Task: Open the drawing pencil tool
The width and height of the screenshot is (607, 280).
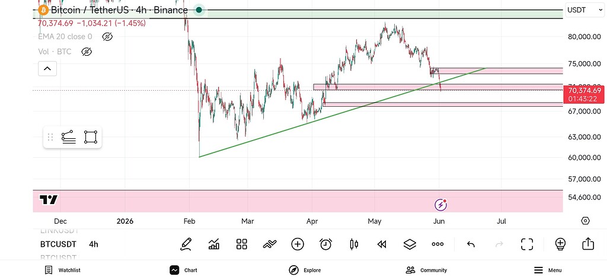Action: click(186, 244)
